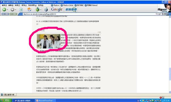The image size is (171, 102).
Task: Open the Forward button history dropdown
Action: [x=16, y=10]
